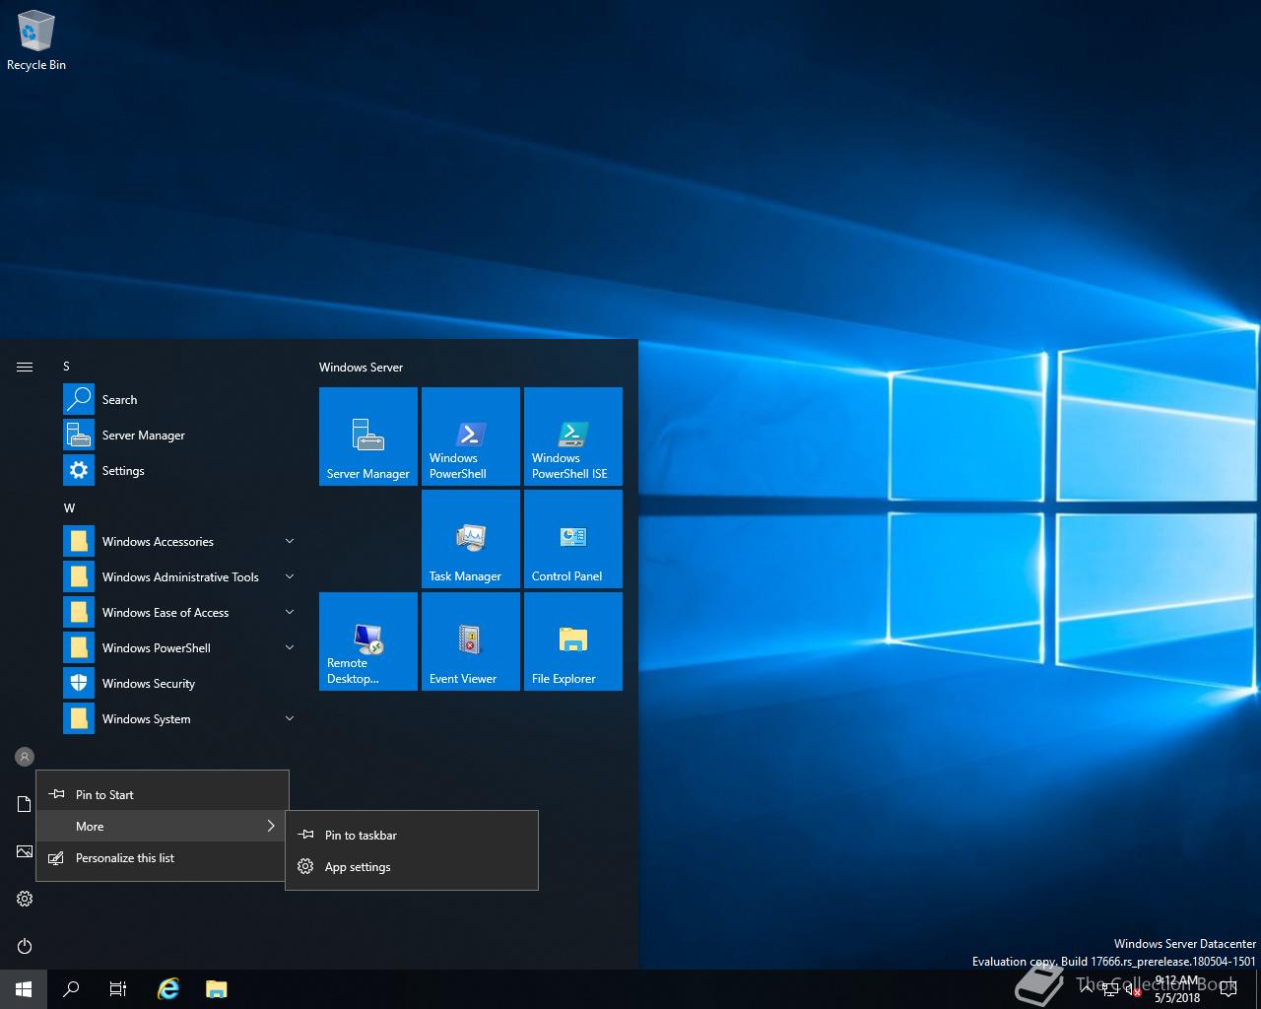
Task: Choose Pin to Start in context menu
Action: 104,795
